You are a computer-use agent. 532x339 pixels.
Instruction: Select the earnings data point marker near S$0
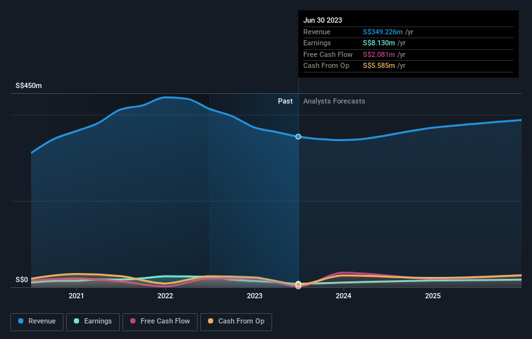298,283
